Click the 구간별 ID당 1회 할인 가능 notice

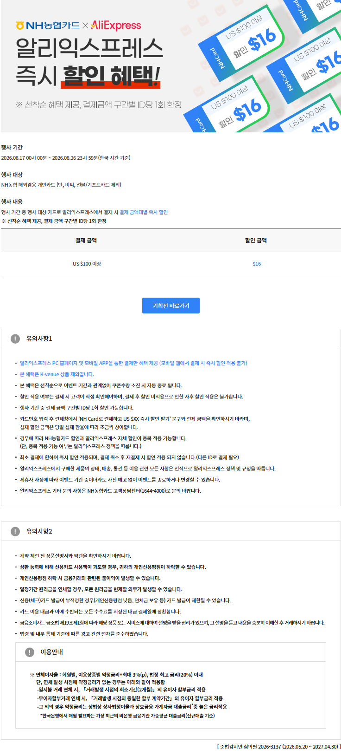pos(76,408)
